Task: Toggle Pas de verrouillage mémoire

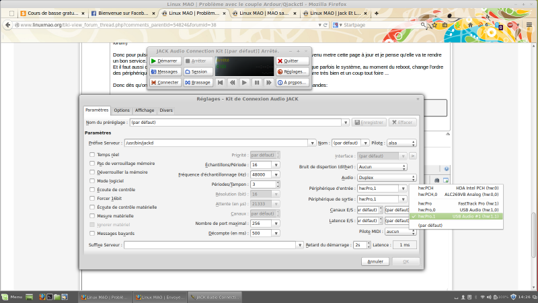Action: click(x=92, y=163)
